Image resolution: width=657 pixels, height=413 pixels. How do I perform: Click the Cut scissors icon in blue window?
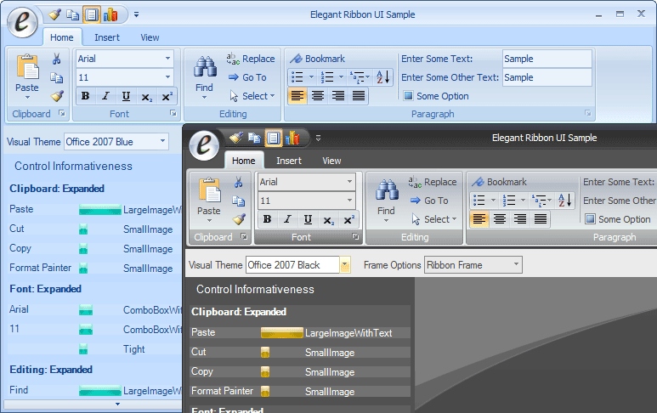57,59
